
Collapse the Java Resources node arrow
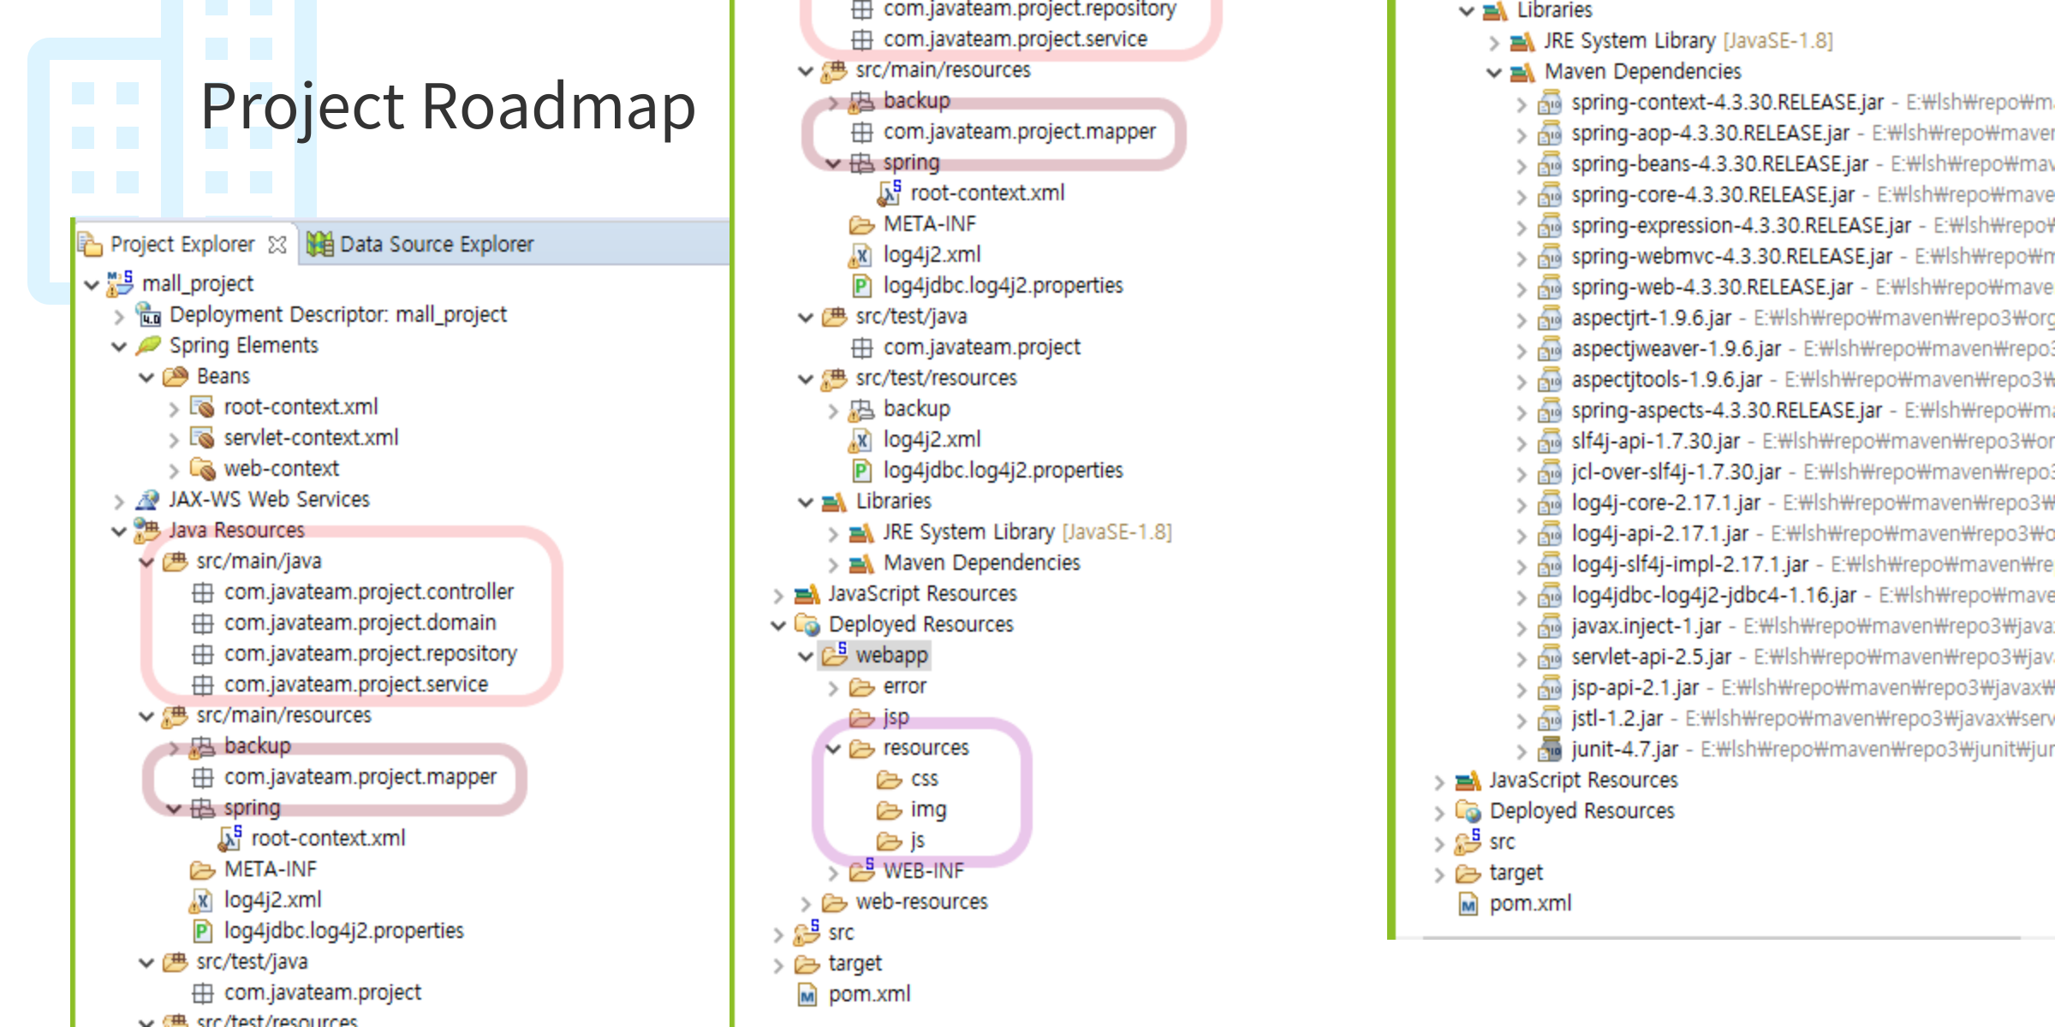coord(119,531)
